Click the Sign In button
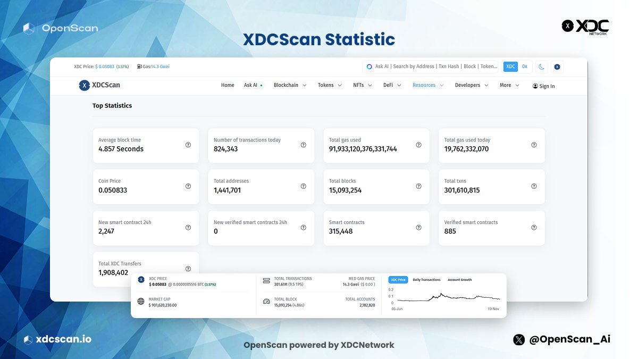The height and width of the screenshot is (359, 638). click(543, 86)
